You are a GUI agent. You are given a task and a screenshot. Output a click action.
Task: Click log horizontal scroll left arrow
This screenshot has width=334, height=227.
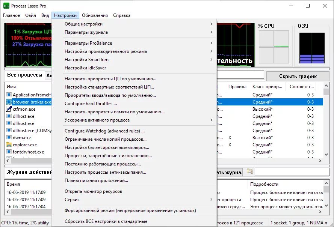click(8, 212)
